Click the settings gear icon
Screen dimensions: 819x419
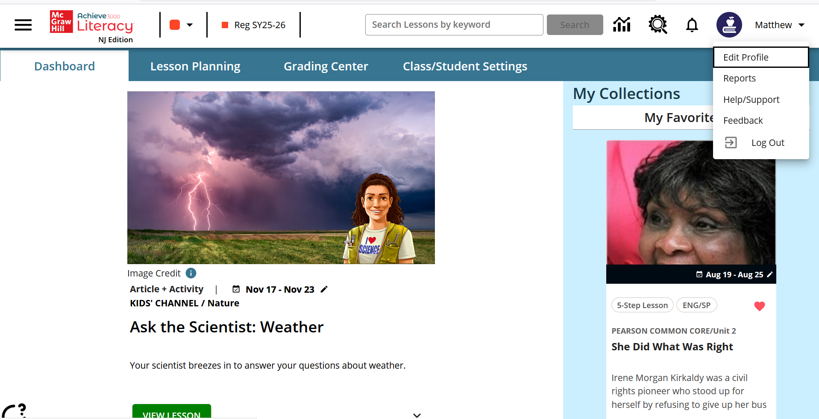click(658, 25)
